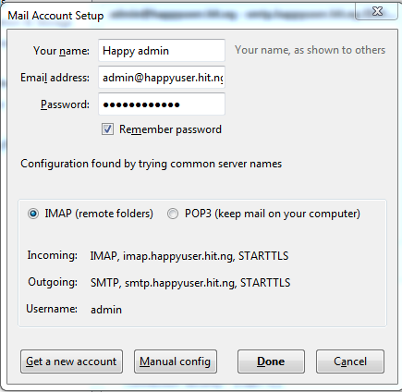
Task: Select the IMAP (remote folders) radio button
Action: pyautogui.click(x=33, y=214)
